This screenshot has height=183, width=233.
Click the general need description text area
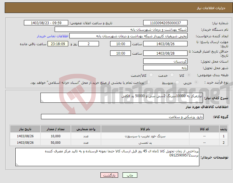pos(122,98)
